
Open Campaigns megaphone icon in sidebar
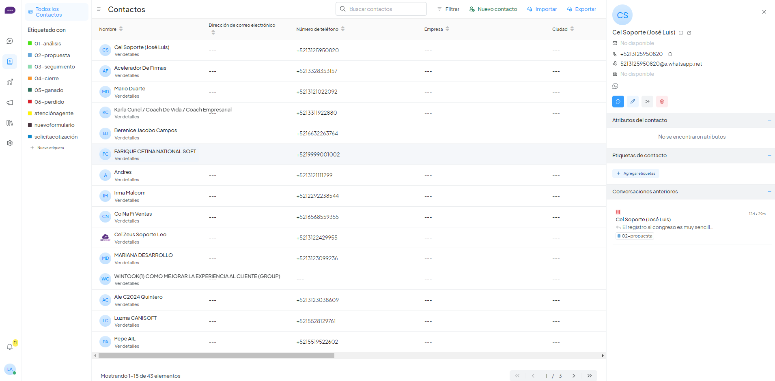point(10,103)
